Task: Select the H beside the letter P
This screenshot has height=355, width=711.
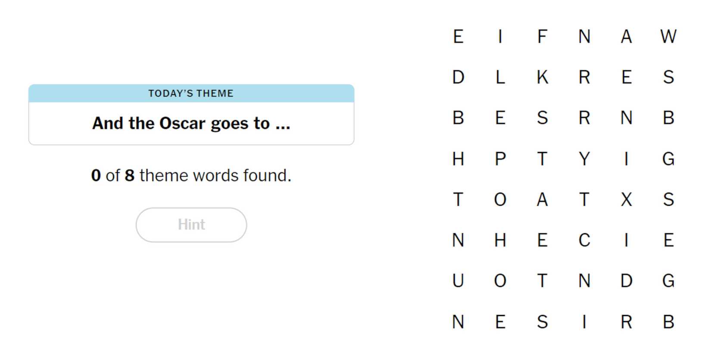Action: point(458,159)
